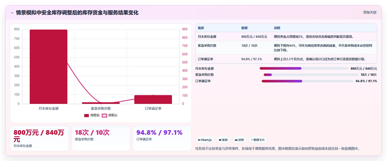Click the 紧急采购次数 bar in the chart

point(101,103)
